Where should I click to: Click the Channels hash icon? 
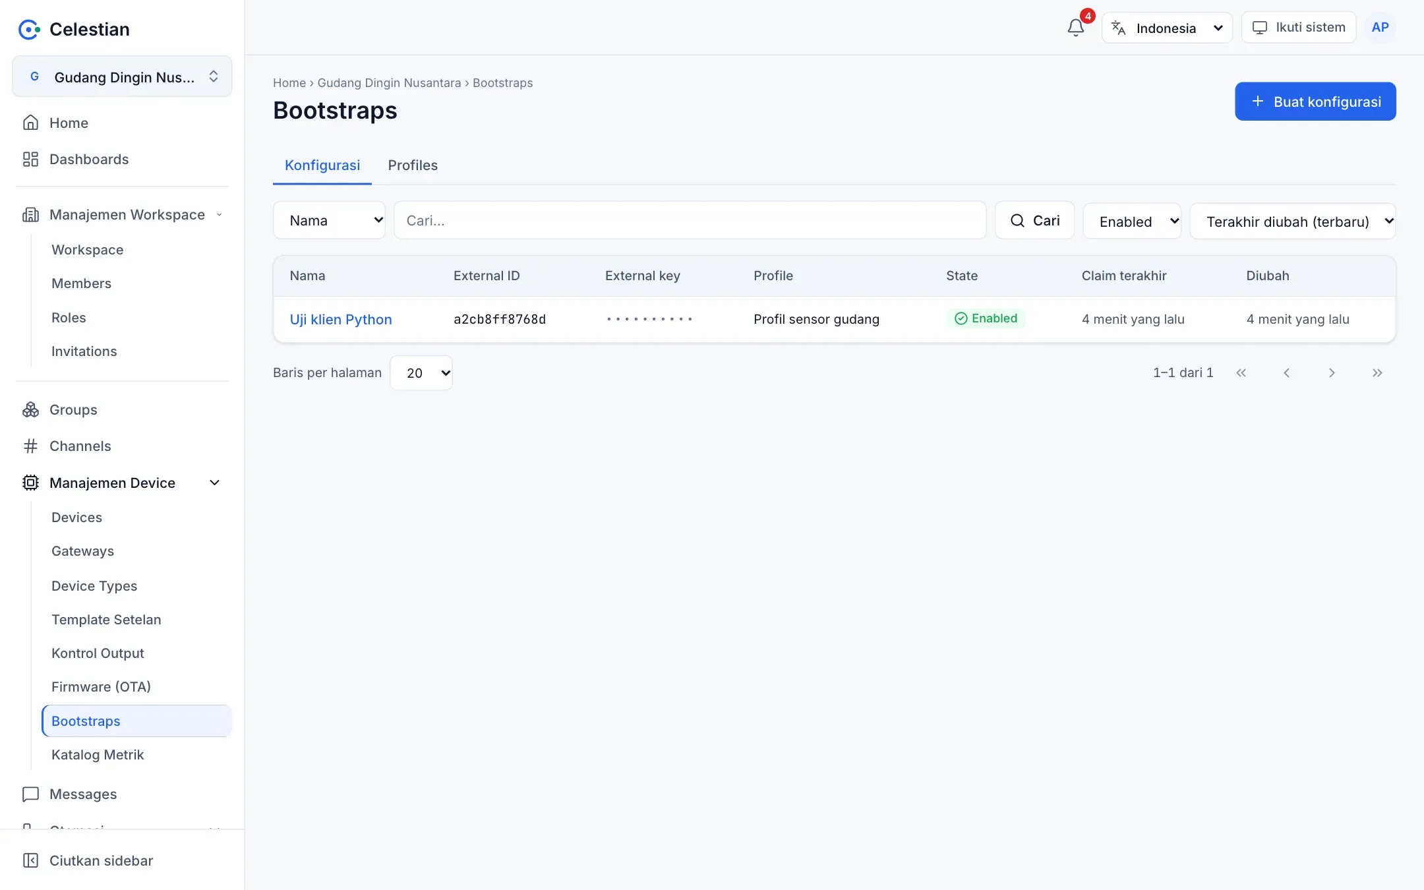pos(30,446)
